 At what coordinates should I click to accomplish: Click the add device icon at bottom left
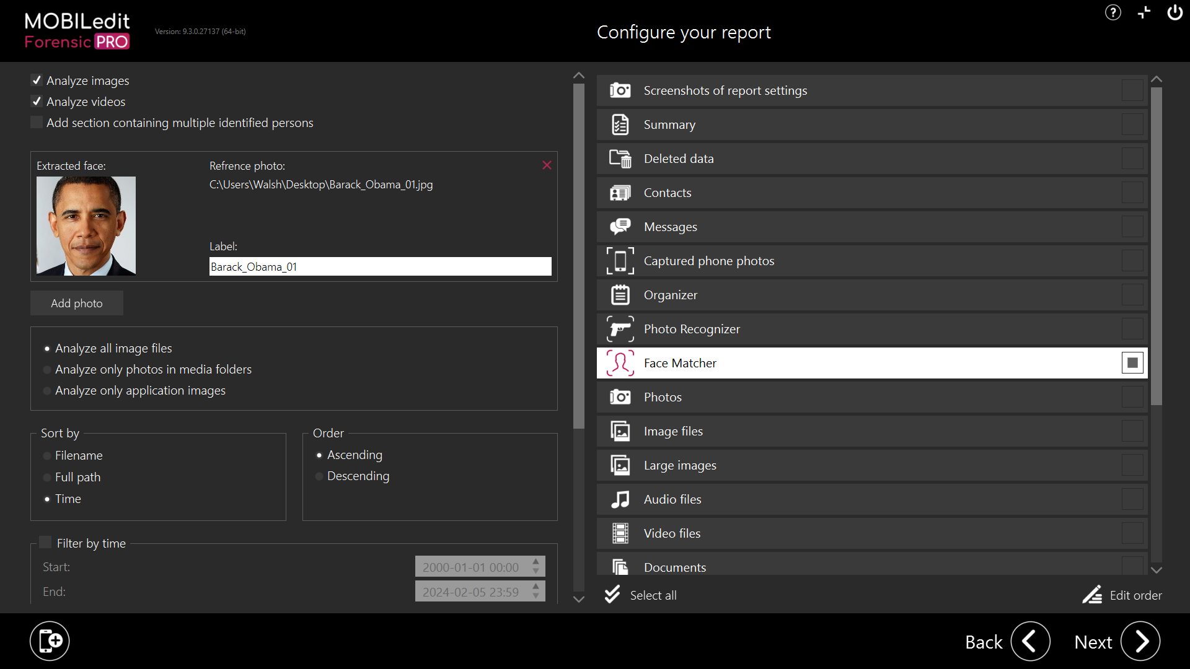point(50,641)
